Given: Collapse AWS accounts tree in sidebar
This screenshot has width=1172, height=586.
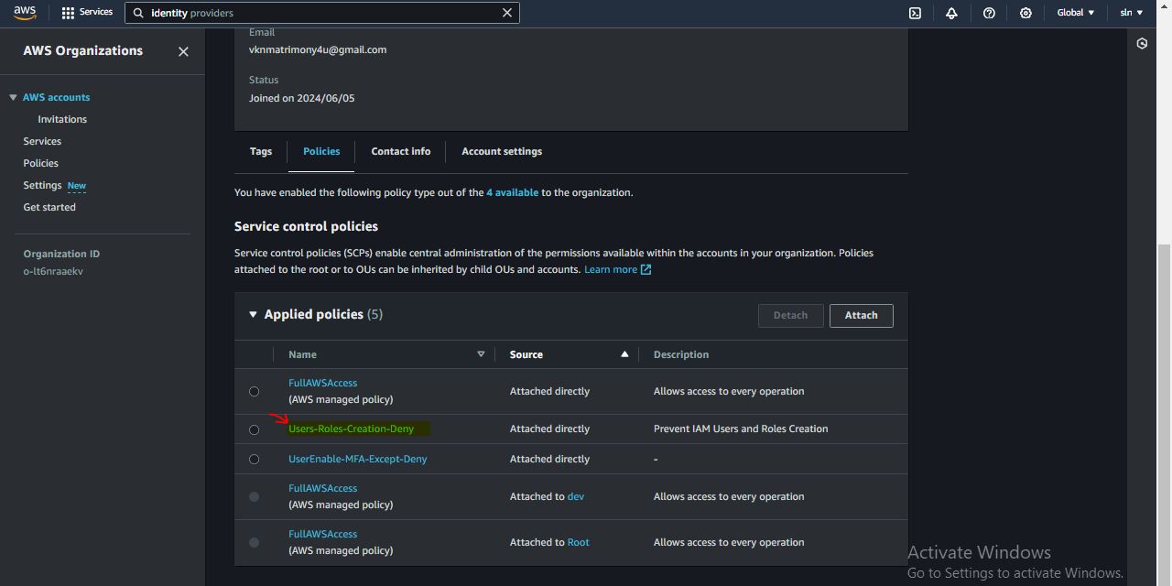Looking at the screenshot, I should tap(14, 97).
